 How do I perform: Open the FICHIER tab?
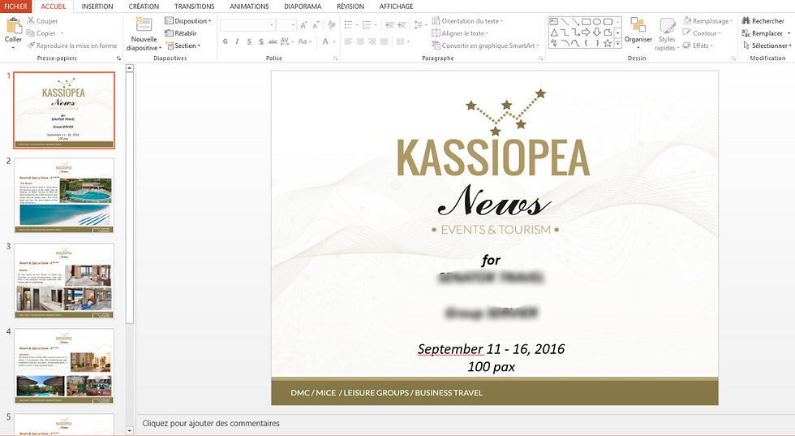point(15,6)
